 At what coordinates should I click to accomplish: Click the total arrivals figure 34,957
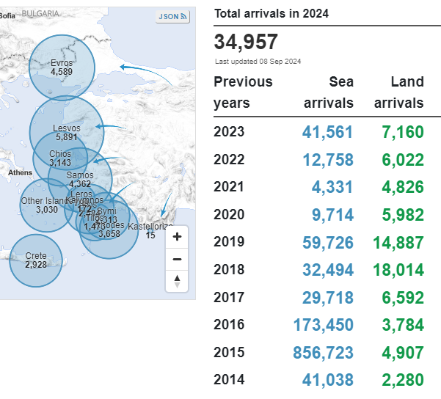coord(246,42)
